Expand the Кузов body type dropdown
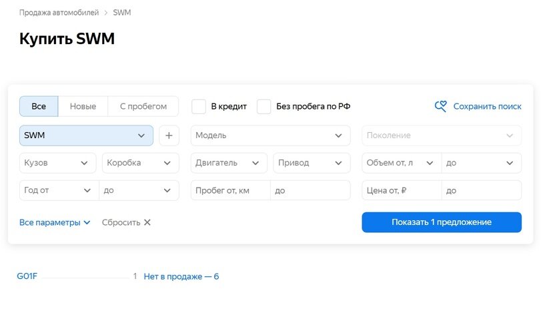This screenshot has width=545, height=319. click(57, 163)
